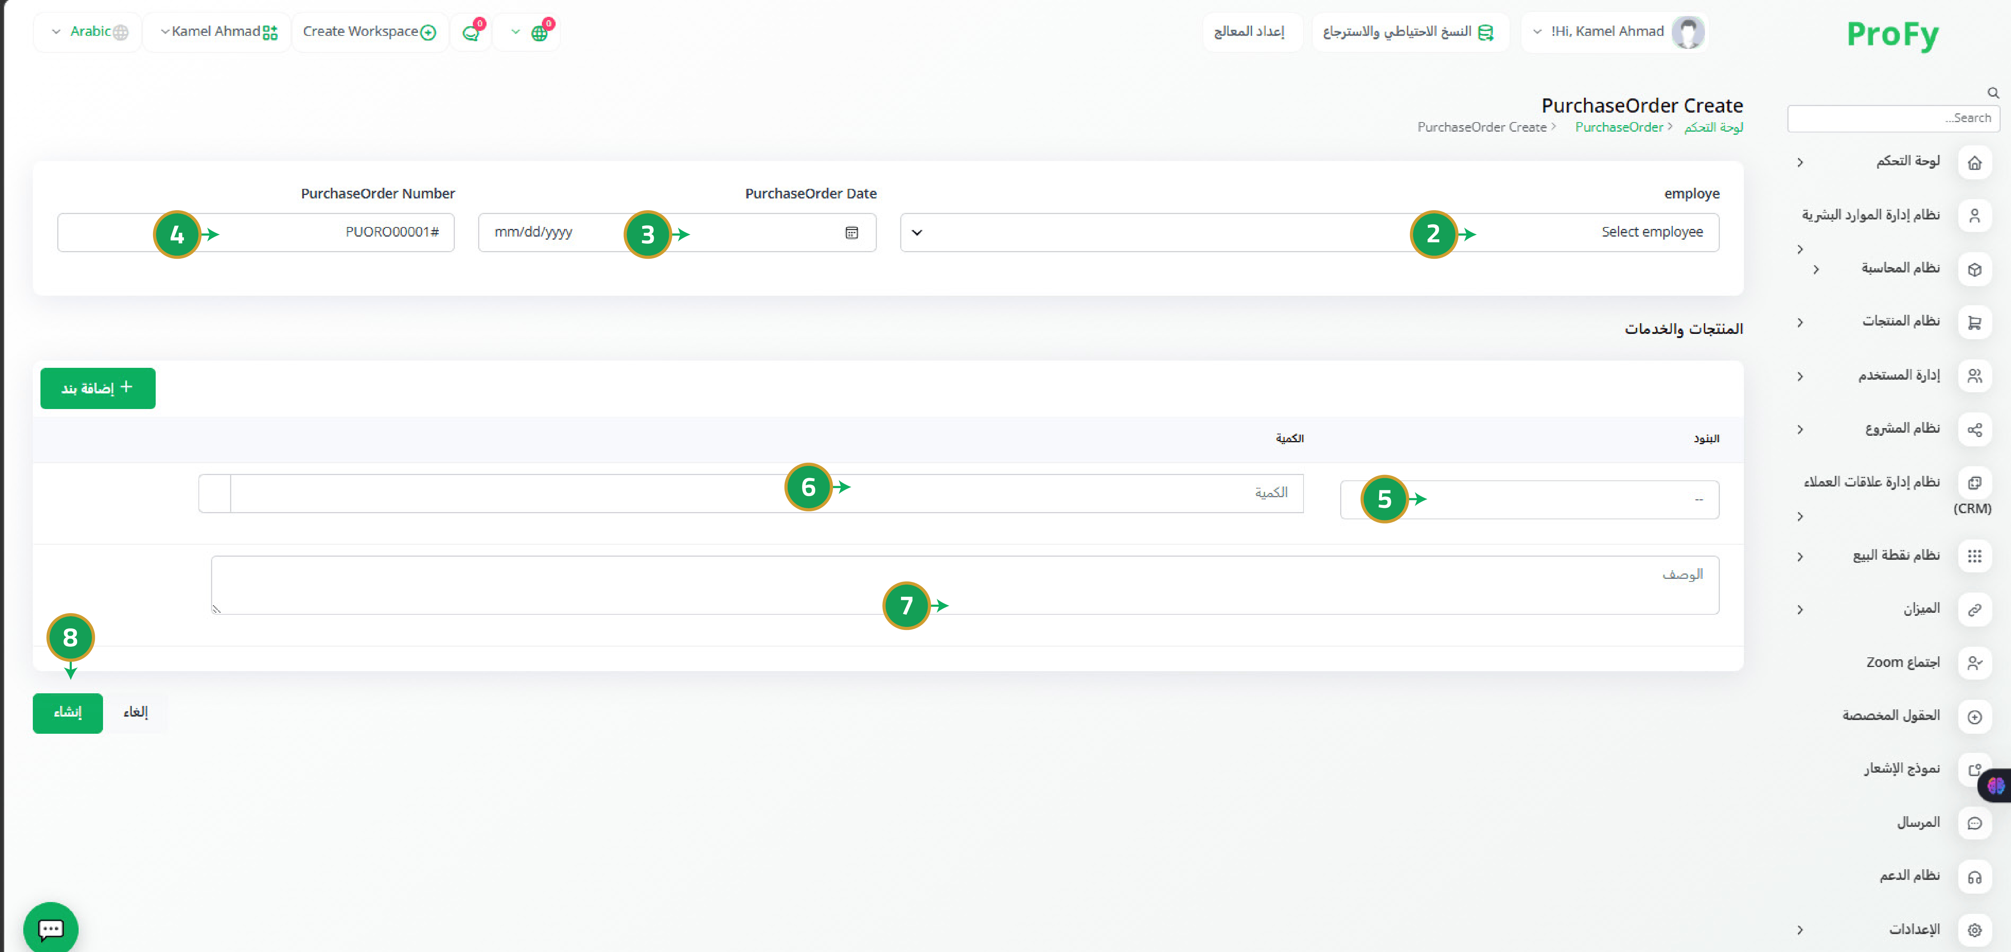2011x952 pixels.
Task: Click the ProFy logo
Action: 1892,34
